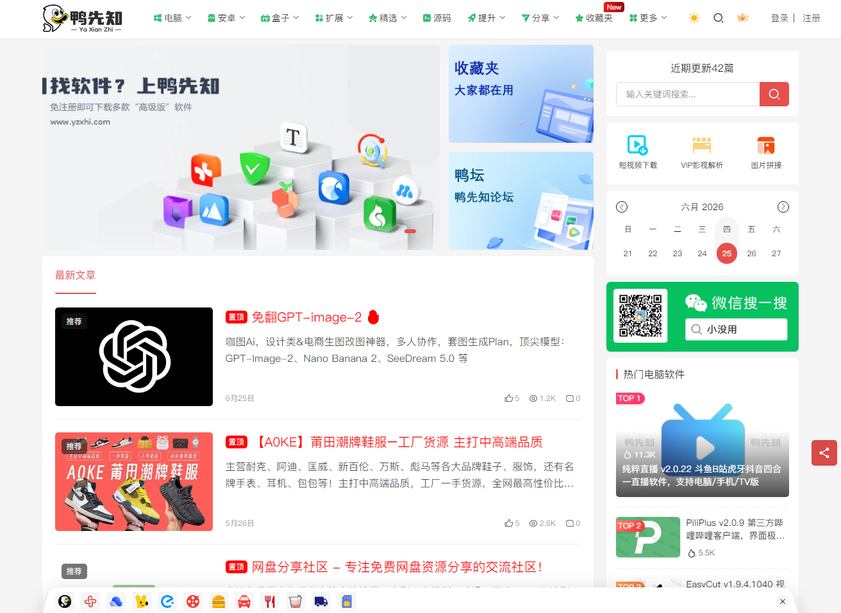Click the red floating share button

(x=824, y=453)
